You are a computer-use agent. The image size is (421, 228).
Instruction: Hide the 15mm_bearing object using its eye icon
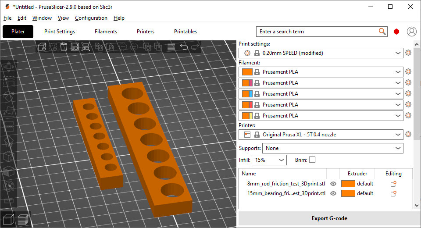[333, 193]
